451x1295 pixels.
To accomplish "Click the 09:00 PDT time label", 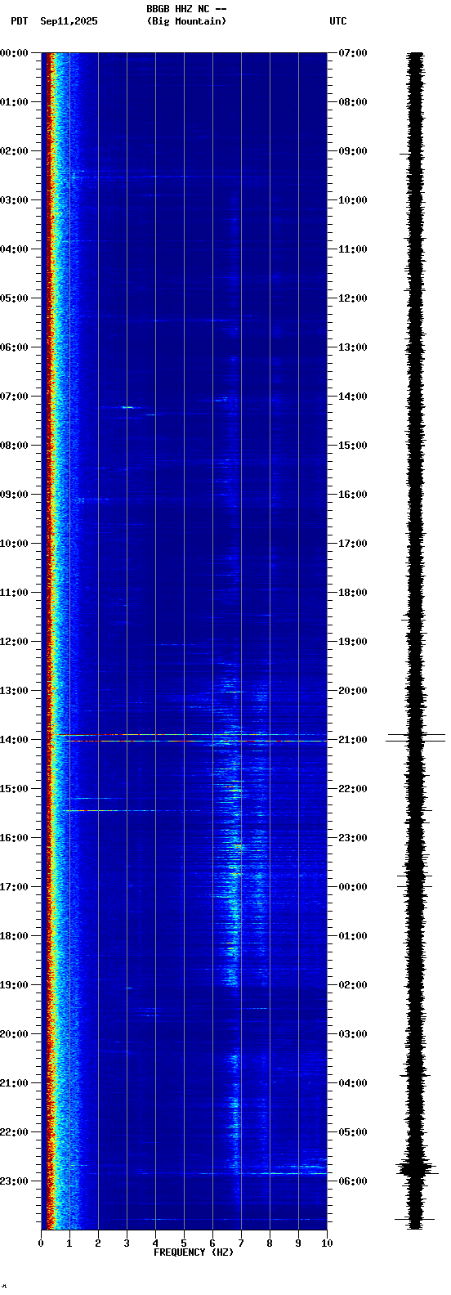I will click(15, 495).
